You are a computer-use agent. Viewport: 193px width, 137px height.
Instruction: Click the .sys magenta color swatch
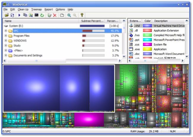(147, 44)
